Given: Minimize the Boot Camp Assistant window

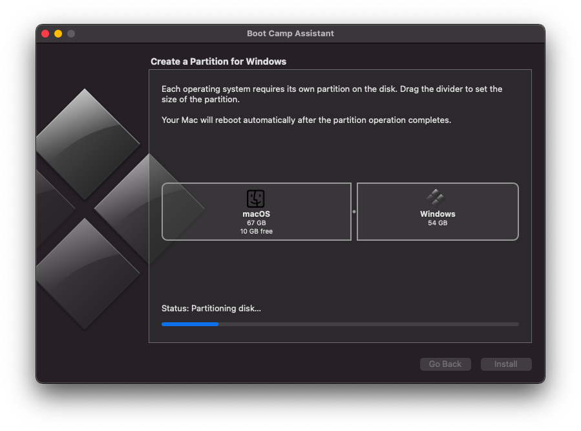Looking at the screenshot, I should tap(58, 34).
